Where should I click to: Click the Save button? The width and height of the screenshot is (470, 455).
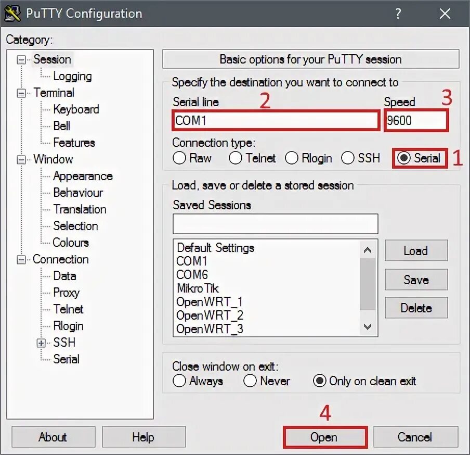416,280
